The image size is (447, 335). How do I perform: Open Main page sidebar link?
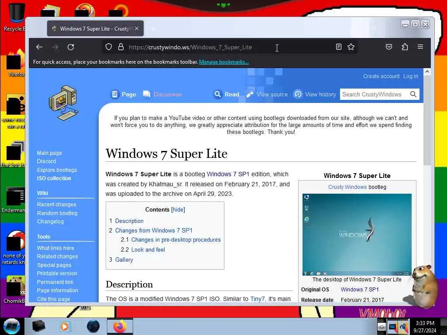click(x=49, y=153)
